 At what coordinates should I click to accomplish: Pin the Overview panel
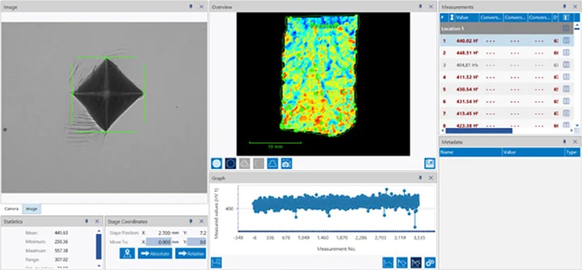click(x=420, y=6)
